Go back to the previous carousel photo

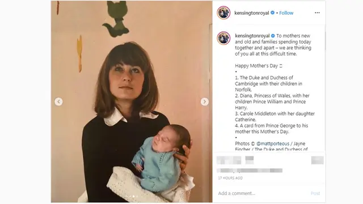pyautogui.click(x=58, y=101)
